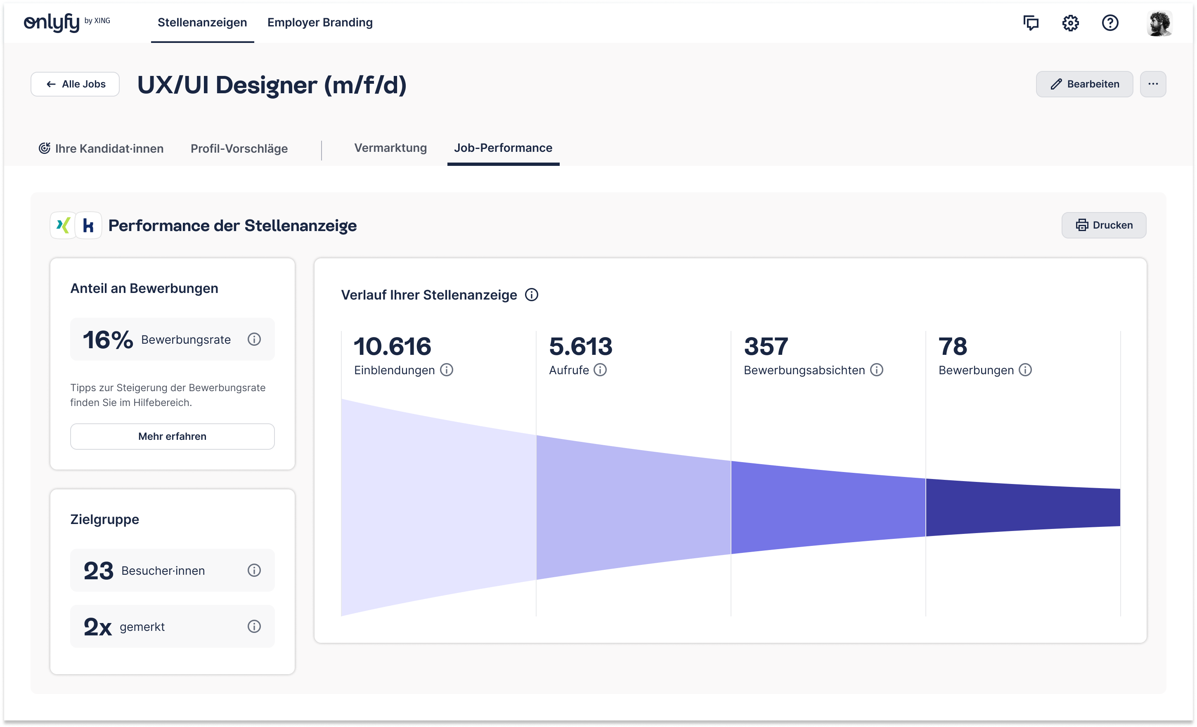Open settings via gear icon
The width and height of the screenshot is (1197, 727).
1070,23
